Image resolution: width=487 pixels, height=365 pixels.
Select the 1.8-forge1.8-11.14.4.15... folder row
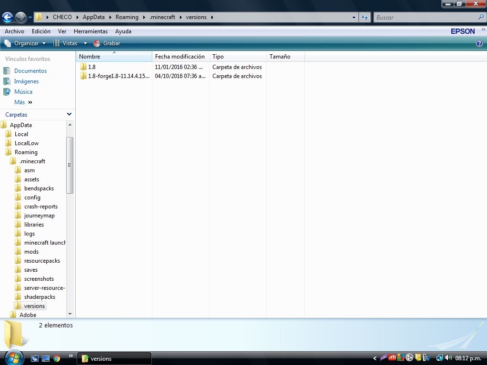click(115, 76)
